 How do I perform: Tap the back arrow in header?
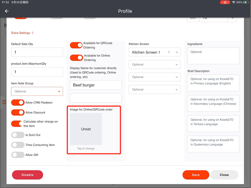coord(7,11)
